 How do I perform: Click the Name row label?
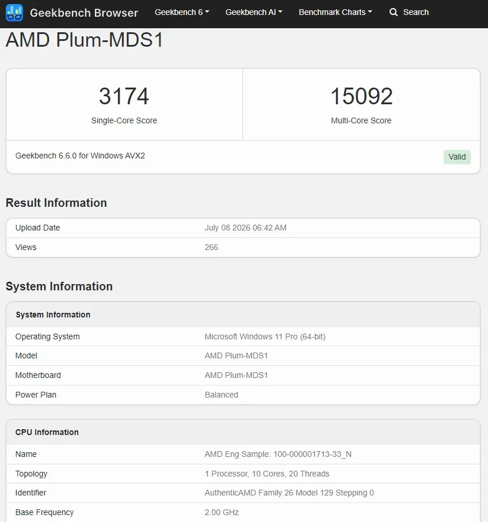(x=26, y=454)
